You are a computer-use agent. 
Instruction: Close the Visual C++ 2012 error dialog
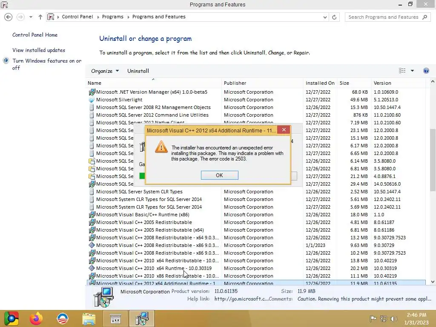pos(284,130)
